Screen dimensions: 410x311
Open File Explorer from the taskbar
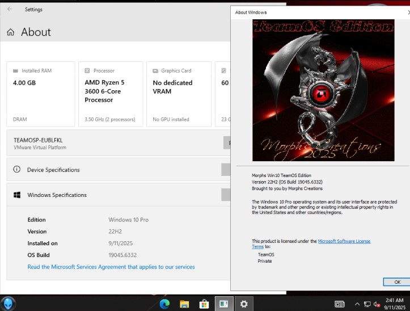(184, 304)
